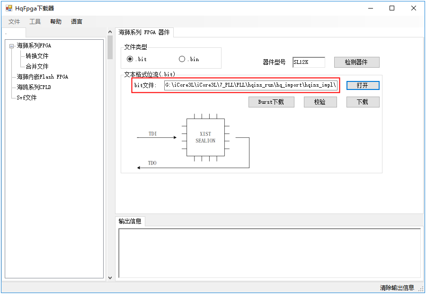The image size is (426, 294).
Task: Collapse the 海狮系列FPGA tree node
Action: (x=11, y=46)
